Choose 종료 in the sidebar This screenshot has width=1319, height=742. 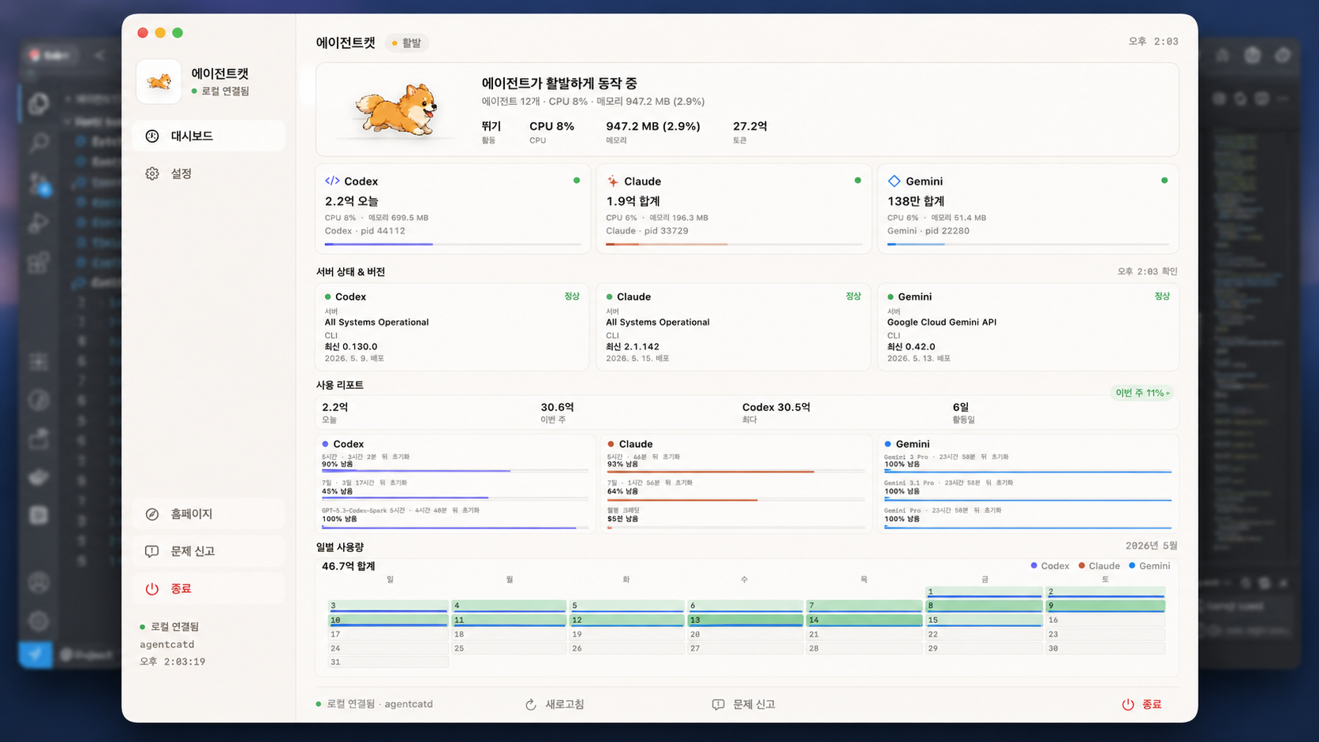click(209, 589)
